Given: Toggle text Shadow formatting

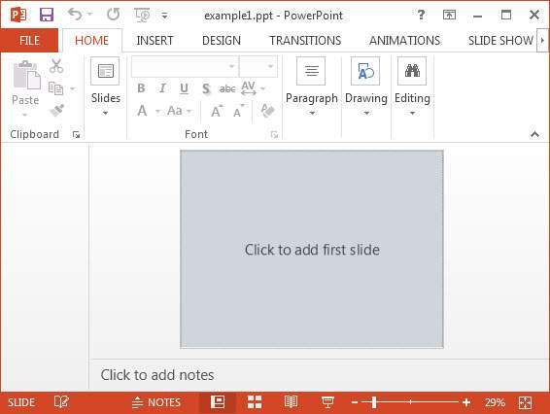Looking at the screenshot, I should (x=206, y=88).
